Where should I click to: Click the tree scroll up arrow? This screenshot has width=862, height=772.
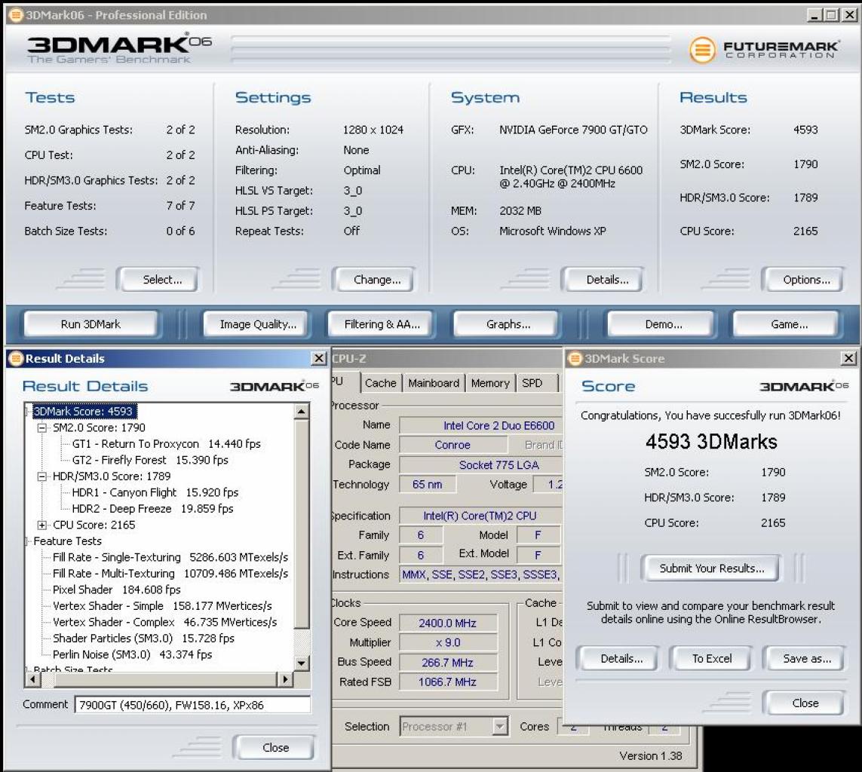(301, 411)
